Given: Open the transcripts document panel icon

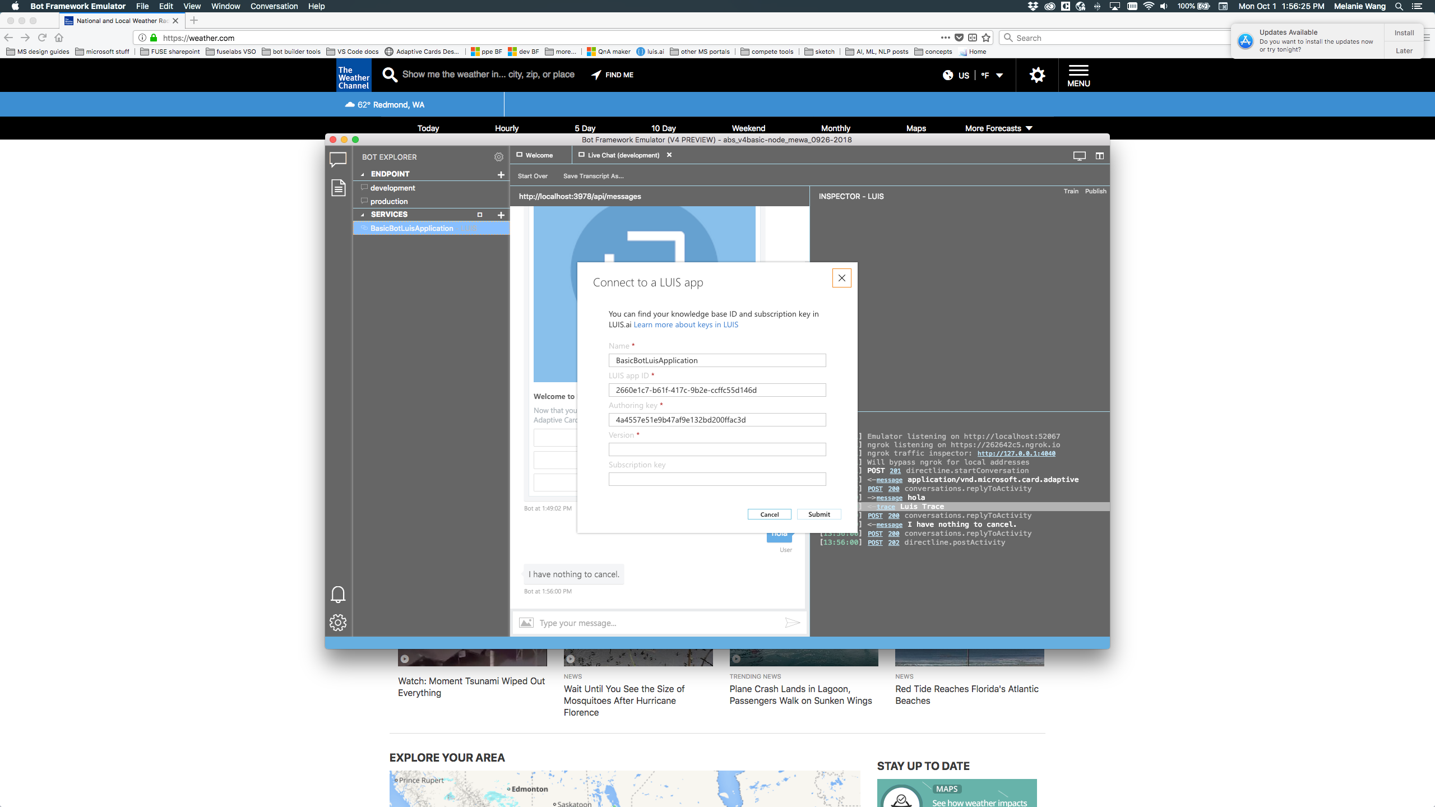Looking at the screenshot, I should coord(339,189).
